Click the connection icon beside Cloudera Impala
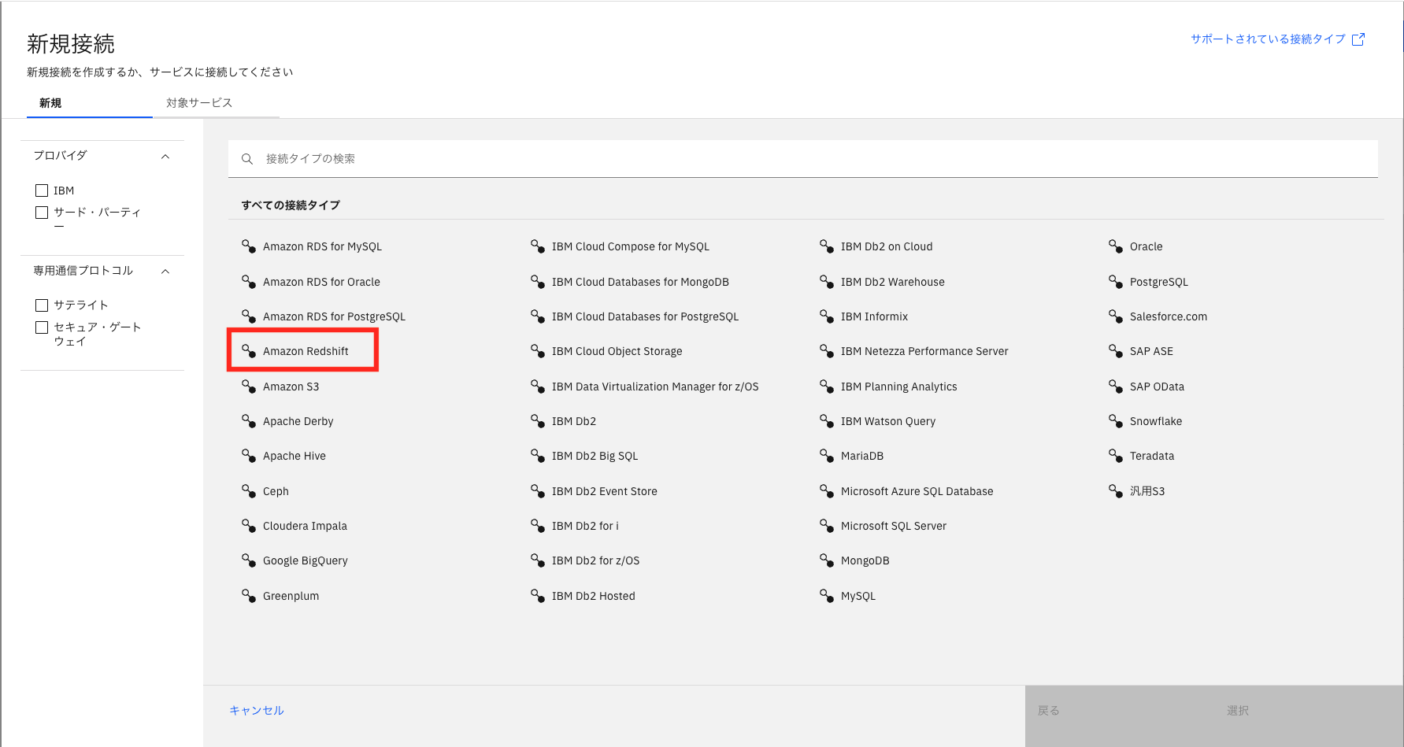1404x747 pixels. [249, 526]
